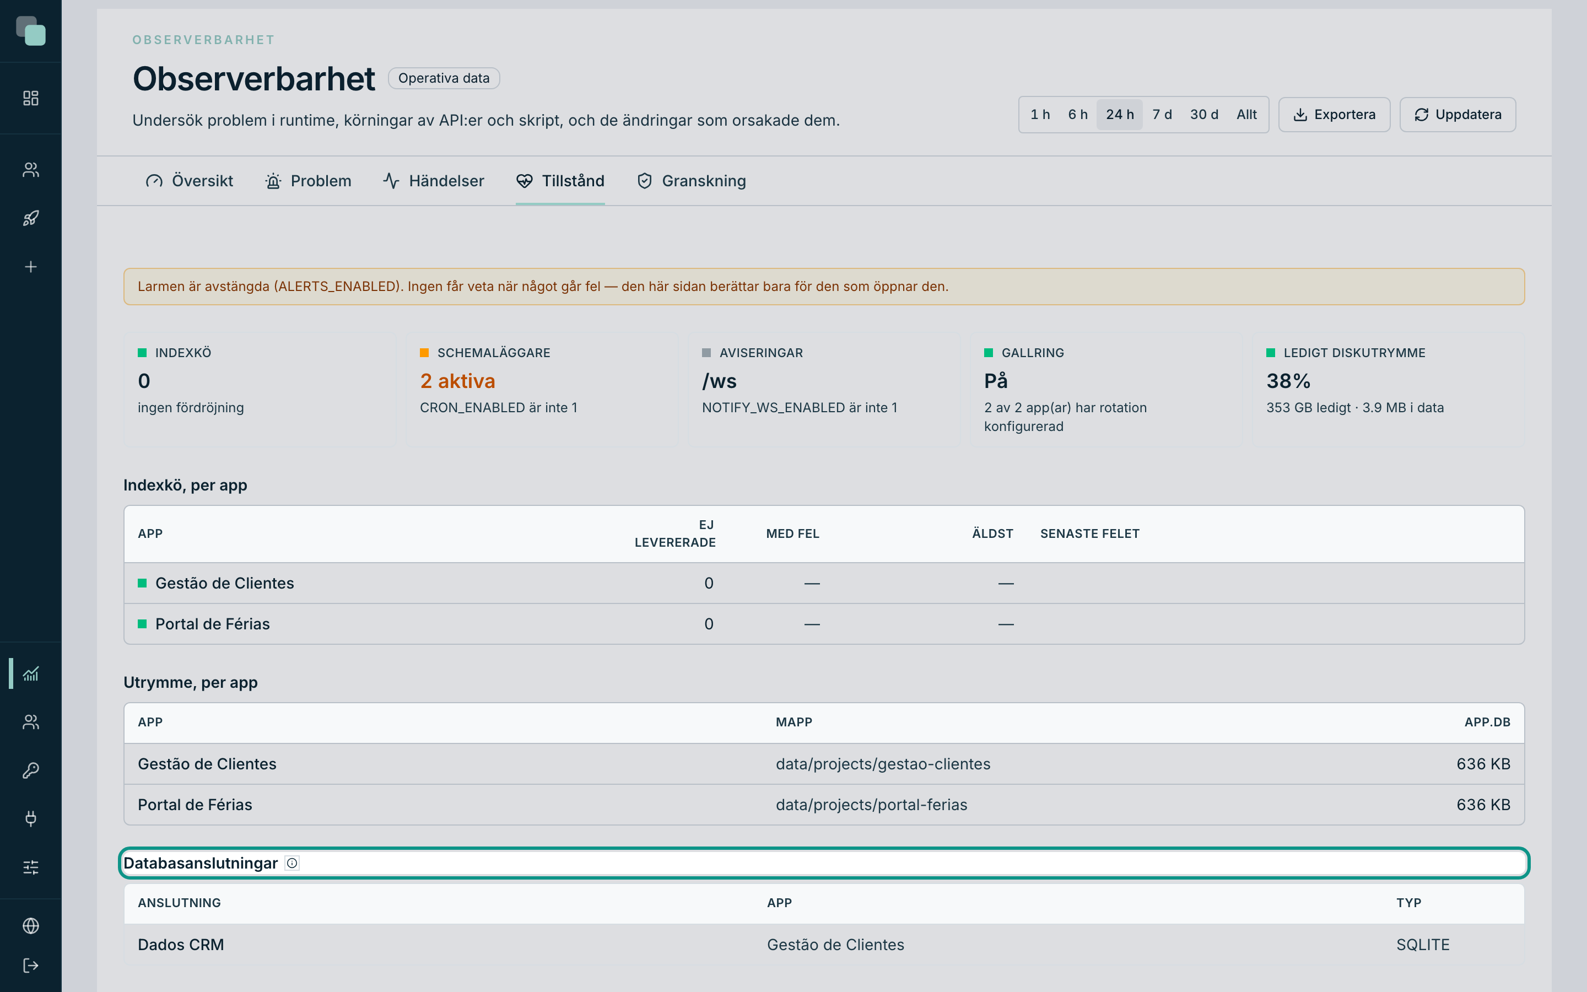Image resolution: width=1587 pixels, height=992 pixels.
Task: Click the Databasanslutningar section heading
Action: (x=201, y=864)
